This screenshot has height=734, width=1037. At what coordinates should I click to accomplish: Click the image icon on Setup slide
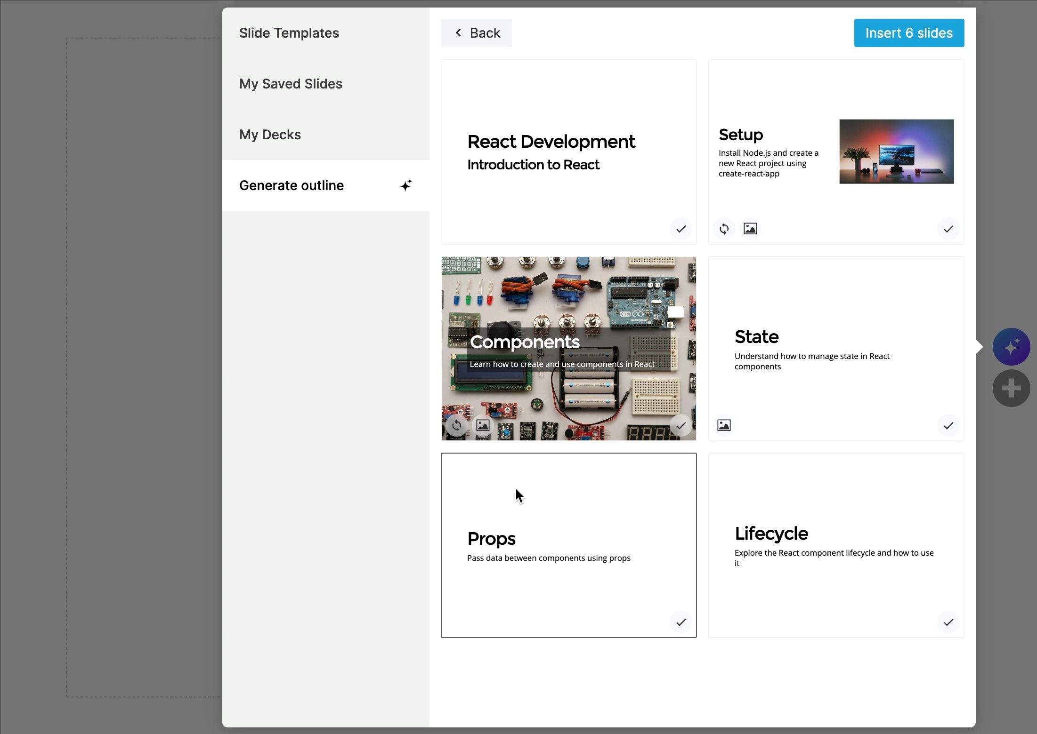(x=750, y=229)
